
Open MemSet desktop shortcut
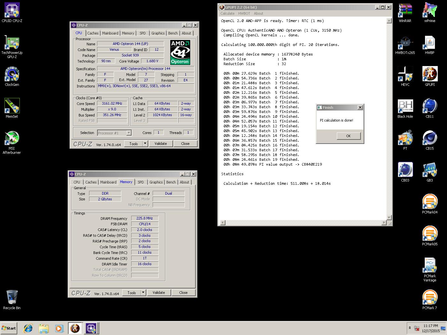(12, 108)
